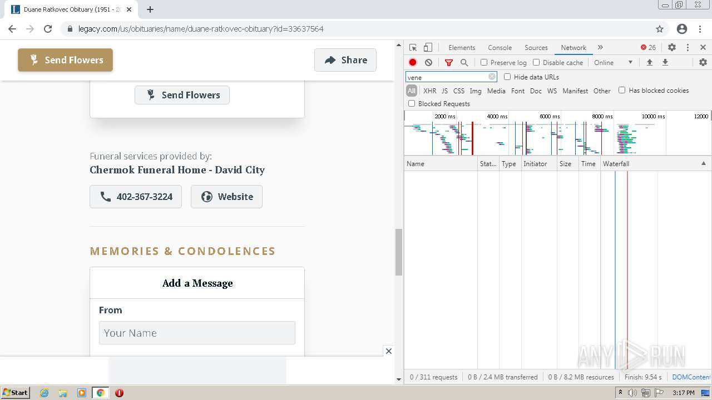Toggle the network filter funnel
This screenshot has height=400, width=712.
tap(449, 63)
